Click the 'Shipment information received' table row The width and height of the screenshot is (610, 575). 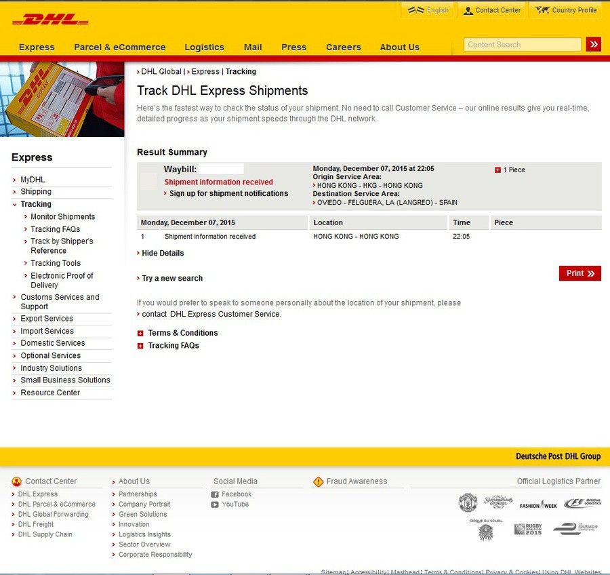(x=369, y=237)
